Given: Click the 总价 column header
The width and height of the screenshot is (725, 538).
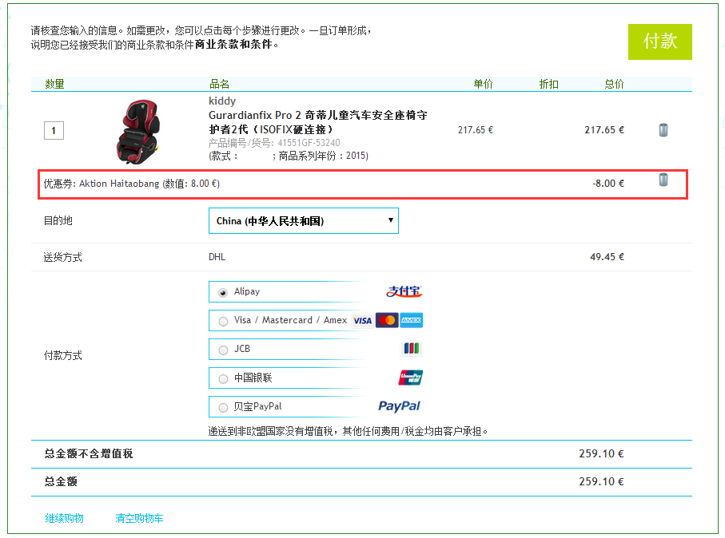Looking at the screenshot, I should (614, 84).
